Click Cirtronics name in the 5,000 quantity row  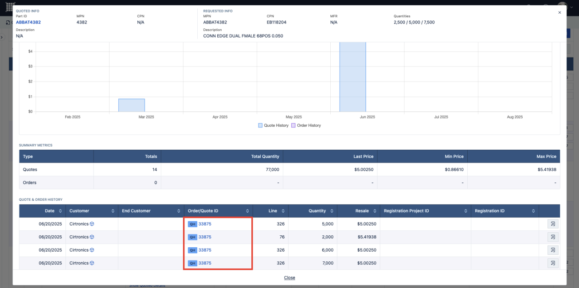coord(79,224)
